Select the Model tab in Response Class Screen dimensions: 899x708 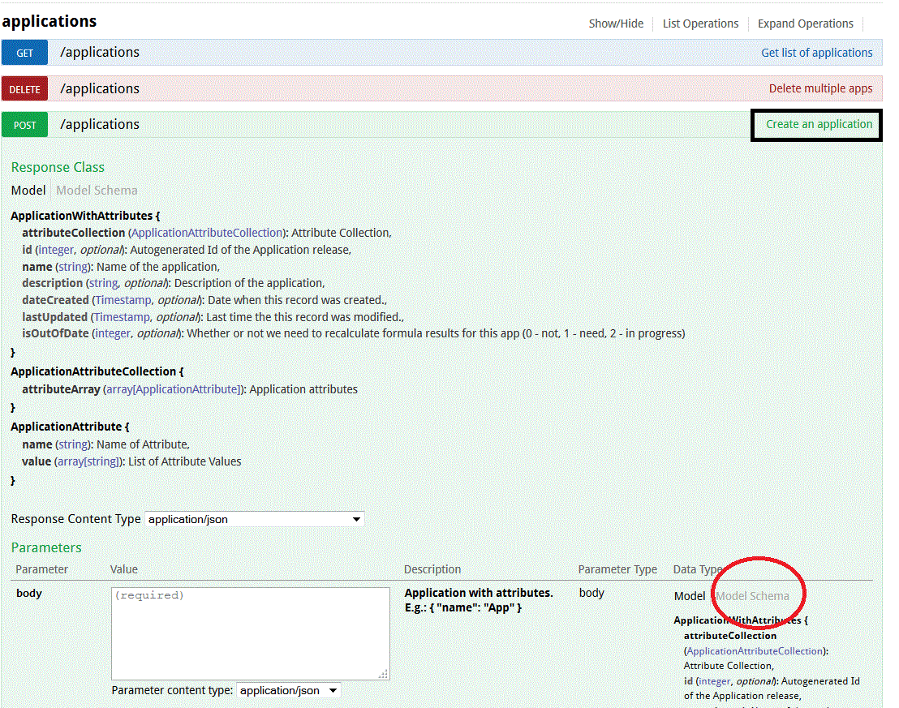(28, 190)
